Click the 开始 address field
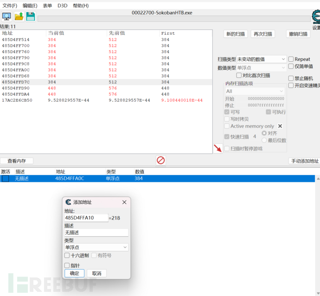The width and height of the screenshot is (320, 296). click(260, 99)
